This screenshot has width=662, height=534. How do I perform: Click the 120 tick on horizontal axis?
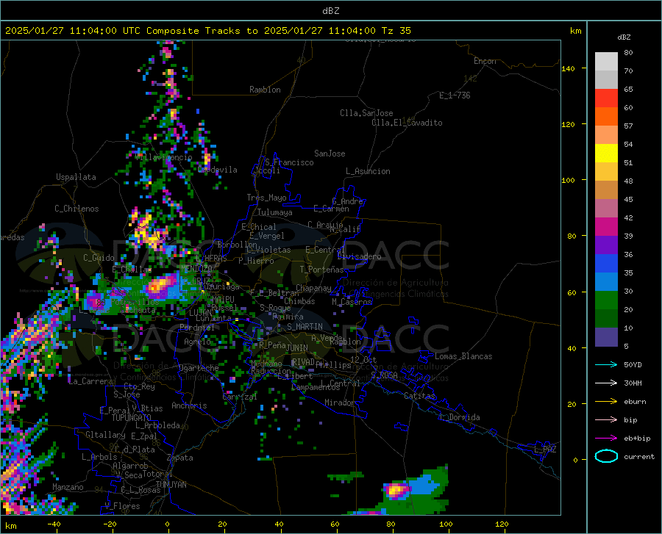[x=502, y=524]
